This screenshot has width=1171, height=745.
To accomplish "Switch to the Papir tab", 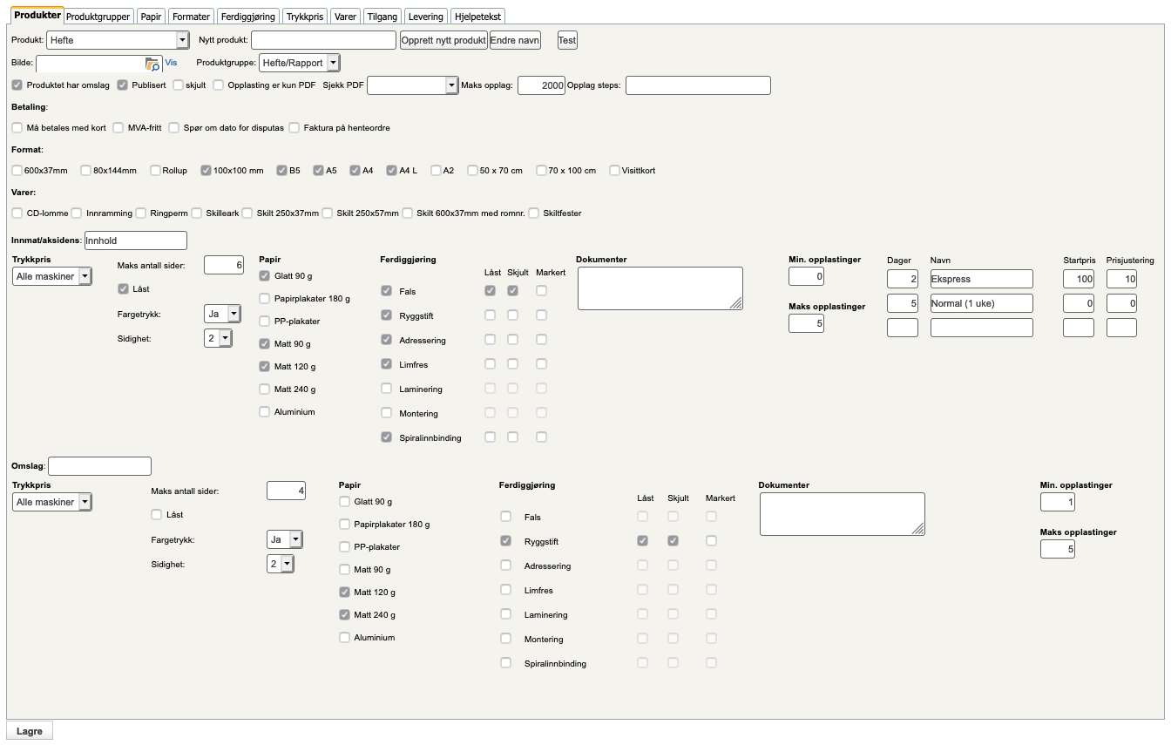I will [152, 17].
